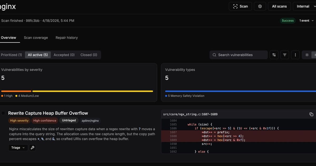Click the zplinn/nginx repository tag
The image size is (316, 166).
click(x=90, y=121)
